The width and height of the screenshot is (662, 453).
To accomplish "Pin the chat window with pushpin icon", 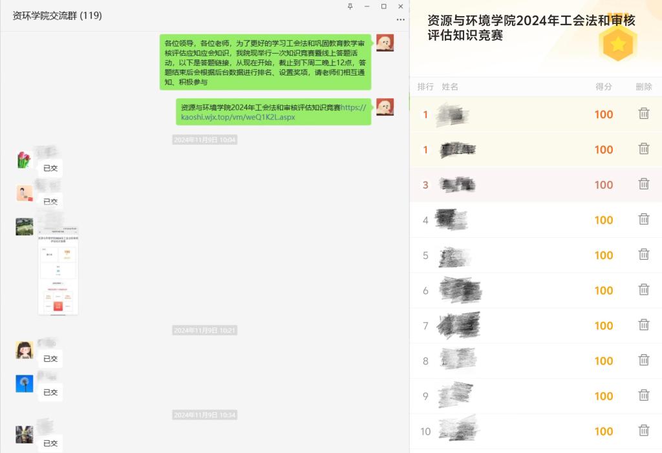I will [x=350, y=6].
